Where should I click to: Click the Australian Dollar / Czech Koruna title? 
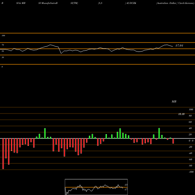click(x=175, y=3)
